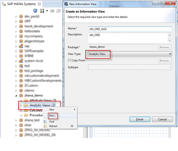This screenshot has width=178, height=151.
Task: Click the New Information View title icon
Action: 66,4
